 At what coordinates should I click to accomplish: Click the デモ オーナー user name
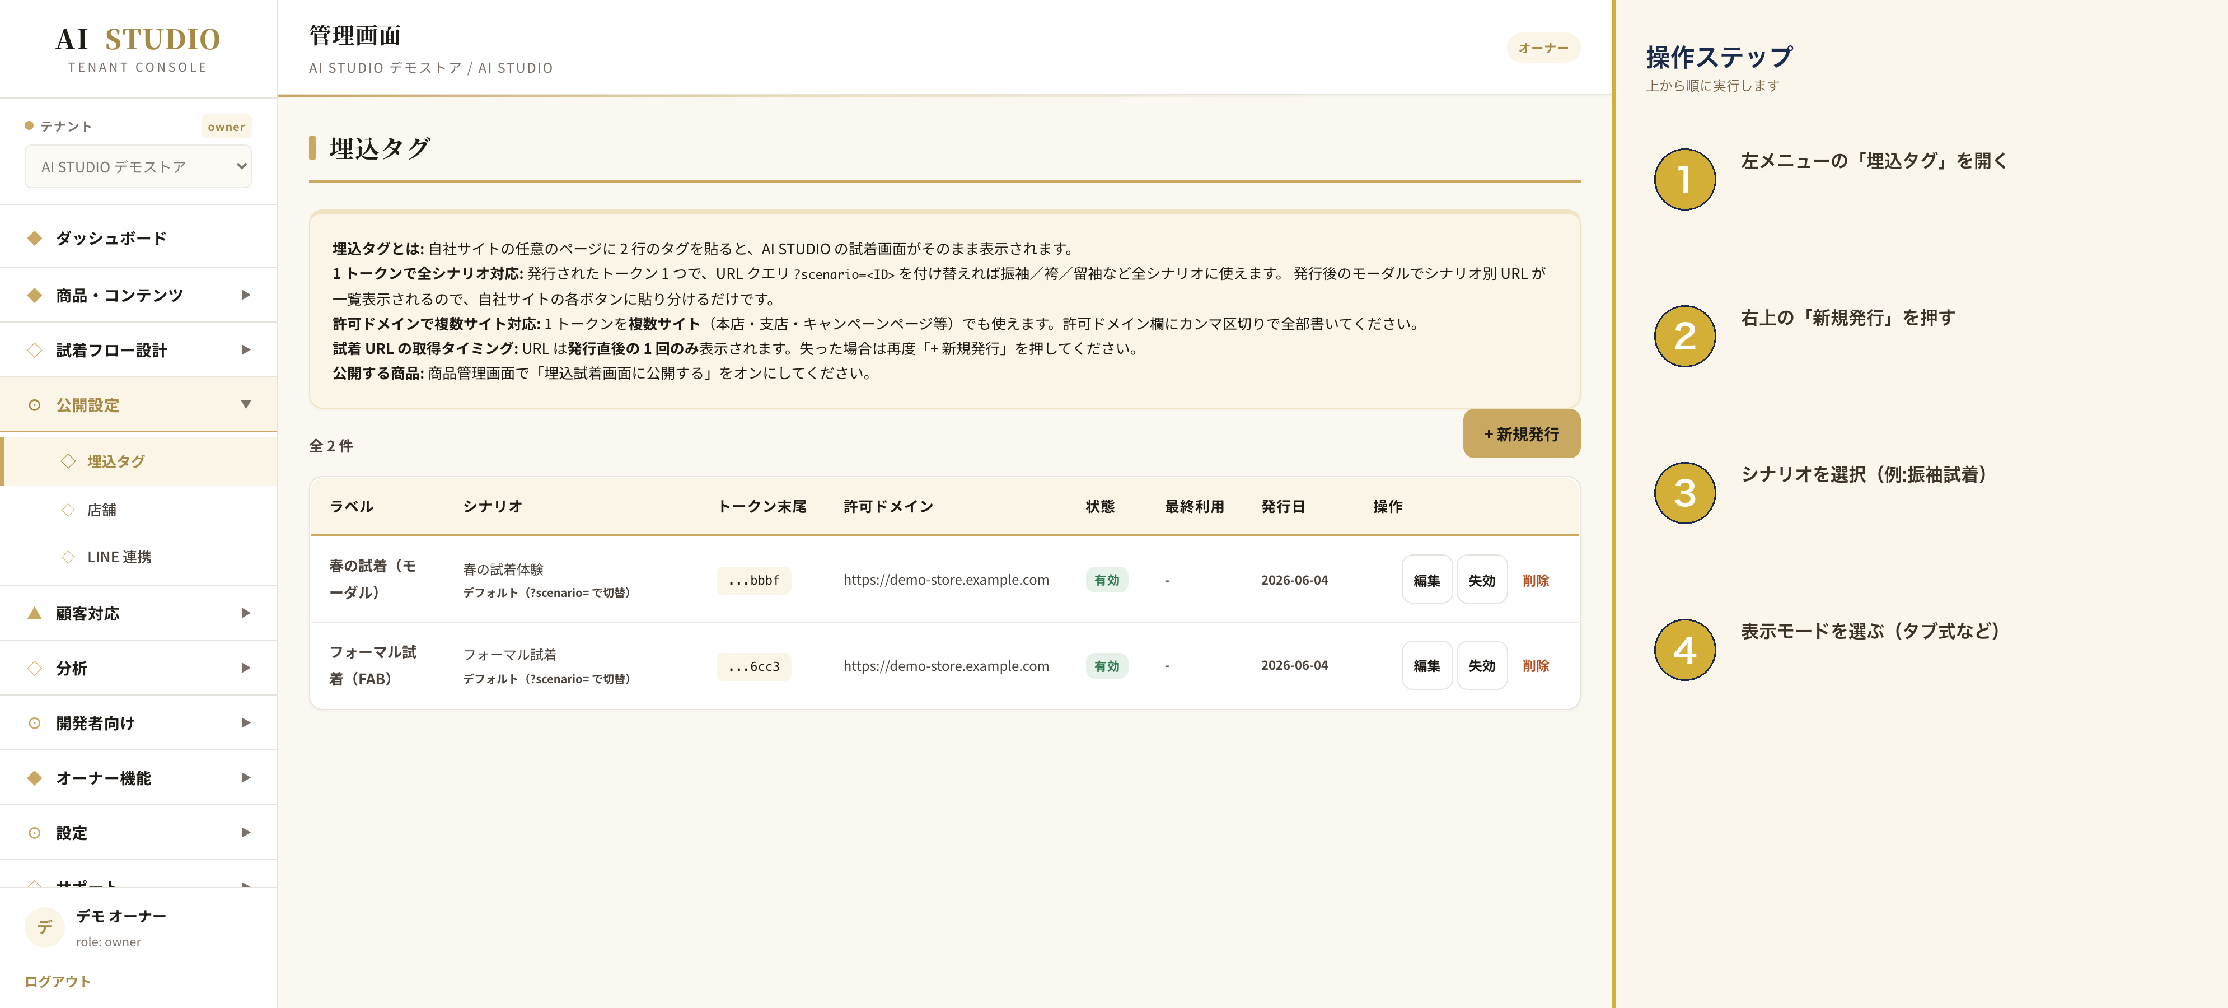pyautogui.click(x=121, y=916)
